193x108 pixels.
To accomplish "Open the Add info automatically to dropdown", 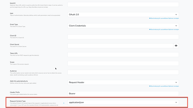I will point(123,82).
